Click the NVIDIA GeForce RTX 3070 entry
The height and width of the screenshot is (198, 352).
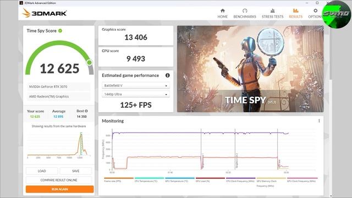(x=59, y=87)
